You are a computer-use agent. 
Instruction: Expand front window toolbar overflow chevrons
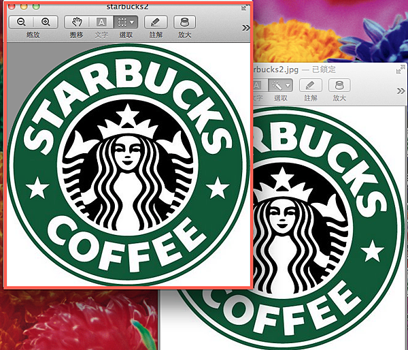point(245,28)
